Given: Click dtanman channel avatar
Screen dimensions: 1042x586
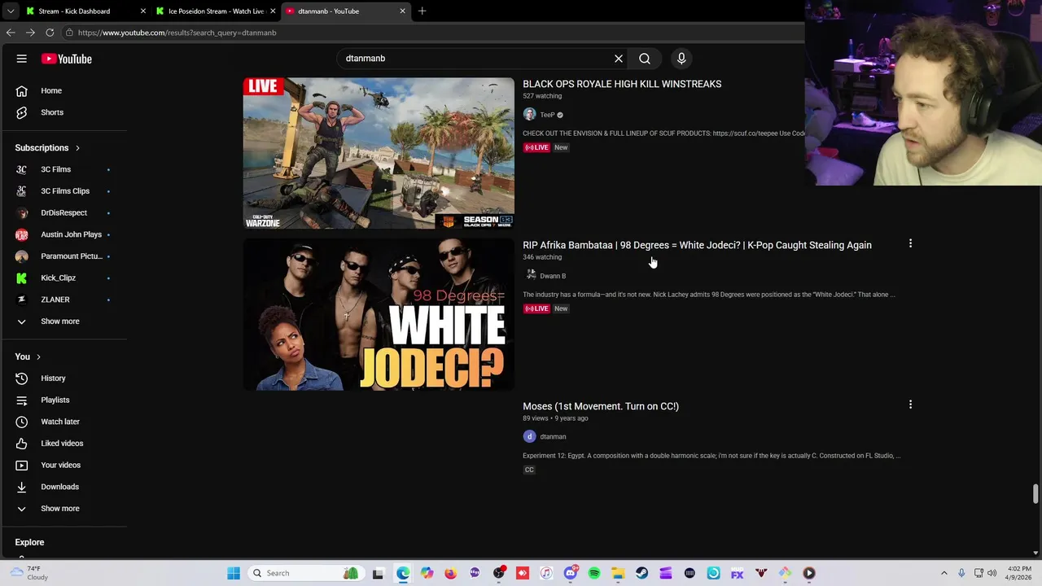Looking at the screenshot, I should [x=529, y=436].
